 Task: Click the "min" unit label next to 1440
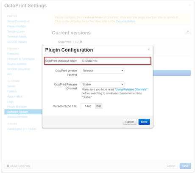click(99, 106)
